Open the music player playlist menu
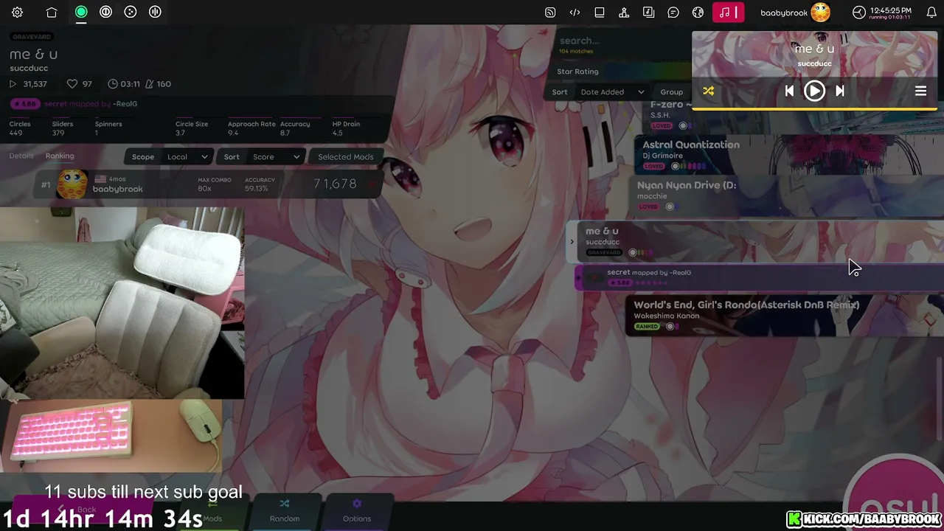 pos(920,91)
